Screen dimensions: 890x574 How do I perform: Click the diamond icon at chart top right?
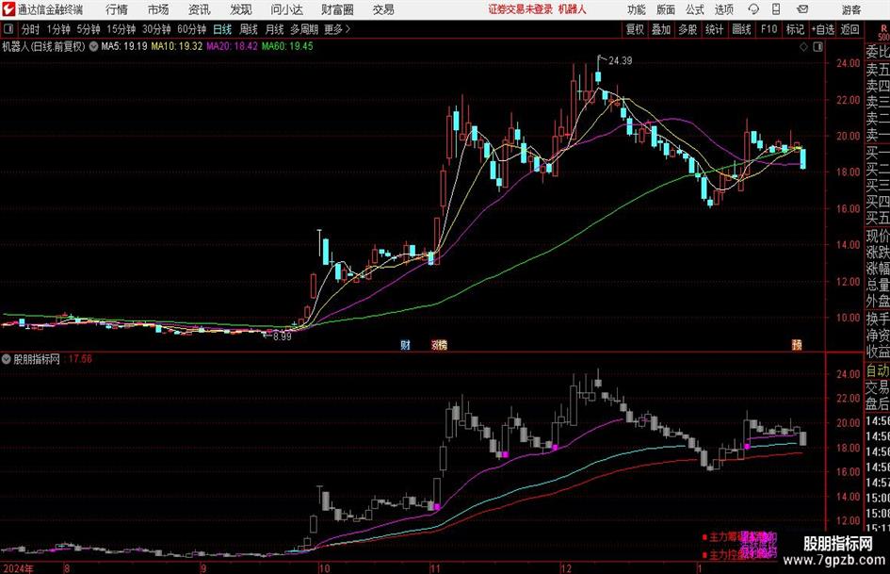coord(803,47)
